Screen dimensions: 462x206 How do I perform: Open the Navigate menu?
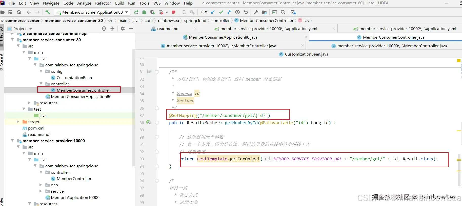click(x=51, y=3)
